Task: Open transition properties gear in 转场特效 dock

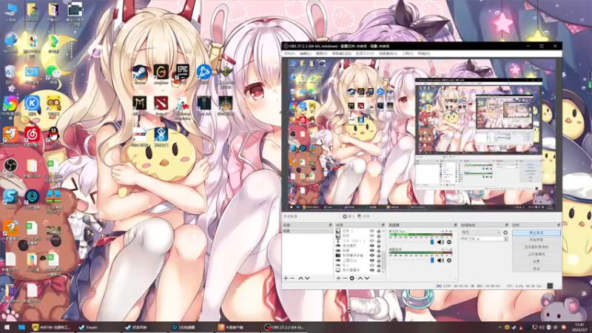Action: point(505,232)
